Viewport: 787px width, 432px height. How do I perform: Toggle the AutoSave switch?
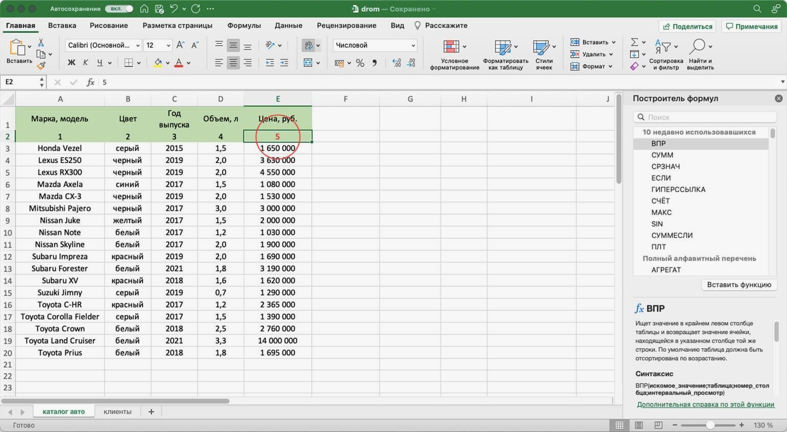click(x=119, y=9)
